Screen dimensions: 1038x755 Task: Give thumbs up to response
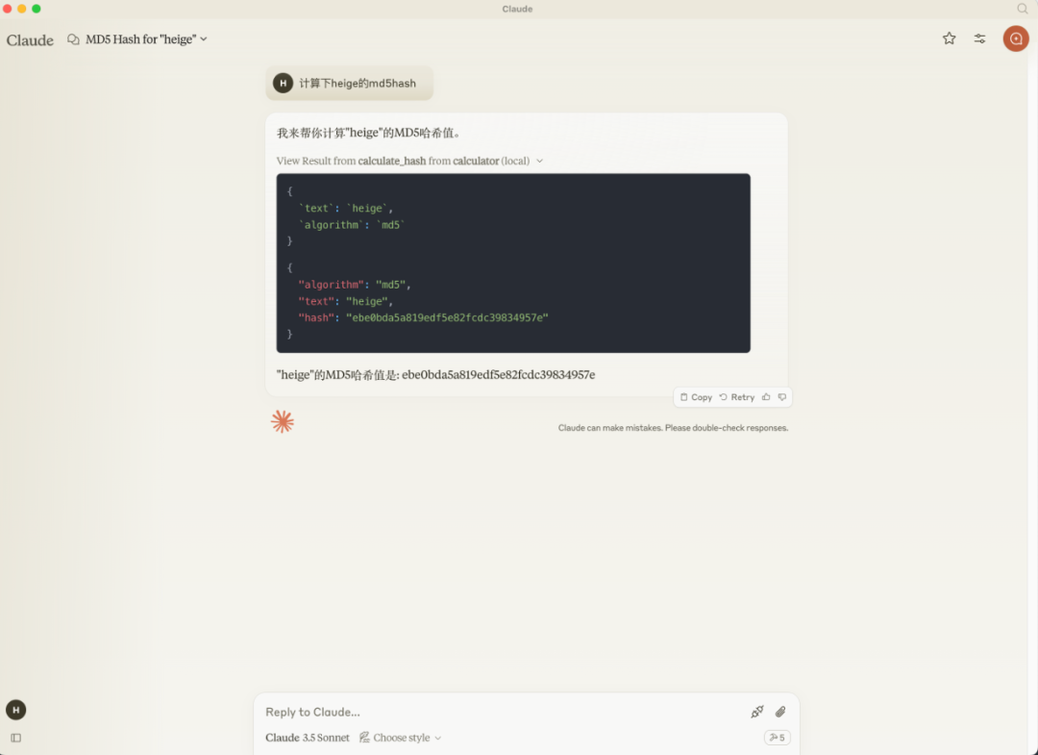(766, 396)
